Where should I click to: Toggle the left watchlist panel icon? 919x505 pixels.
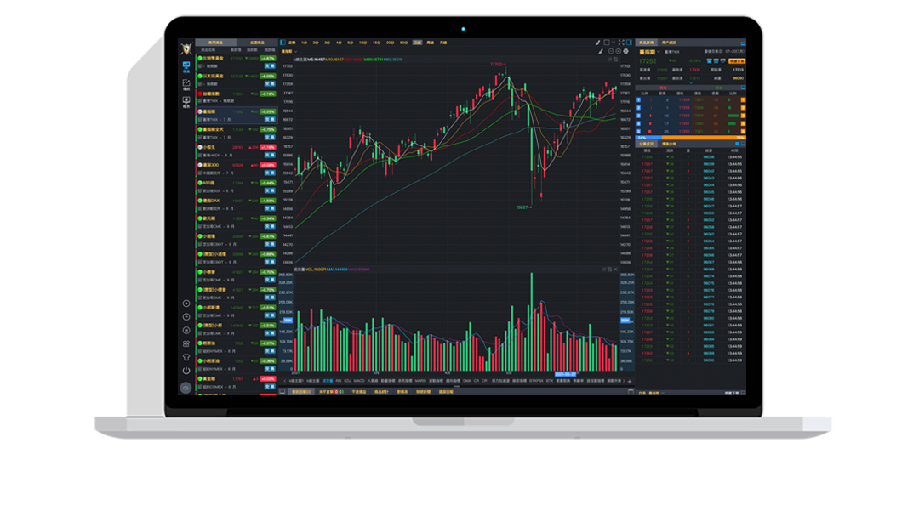coord(283,42)
